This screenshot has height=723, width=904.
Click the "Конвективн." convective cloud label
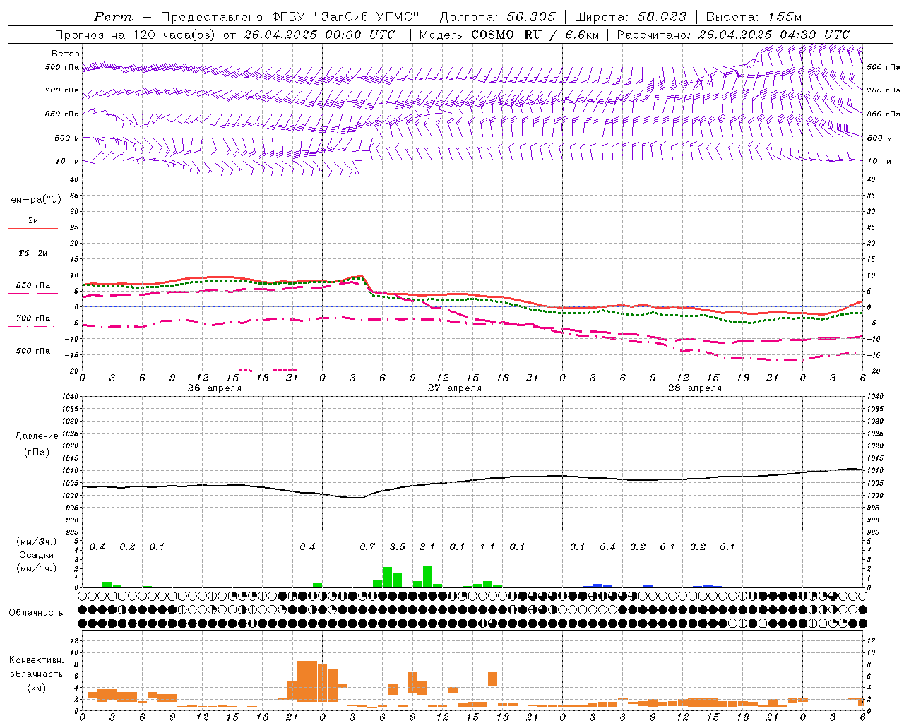point(37,660)
